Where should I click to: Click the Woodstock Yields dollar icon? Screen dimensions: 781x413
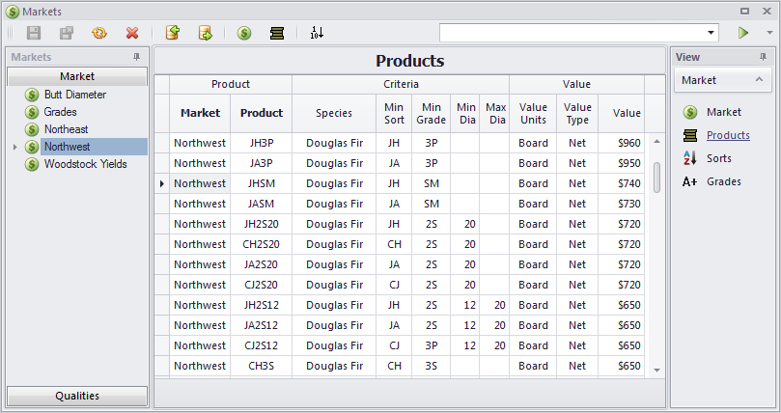tap(32, 164)
